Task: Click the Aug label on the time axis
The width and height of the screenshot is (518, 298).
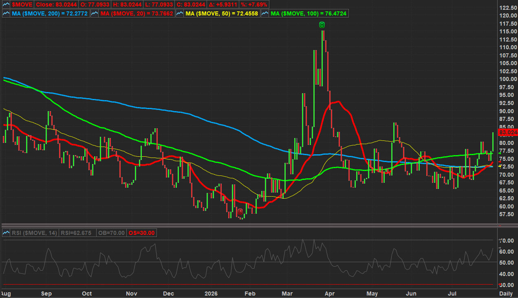Action: coord(6,294)
